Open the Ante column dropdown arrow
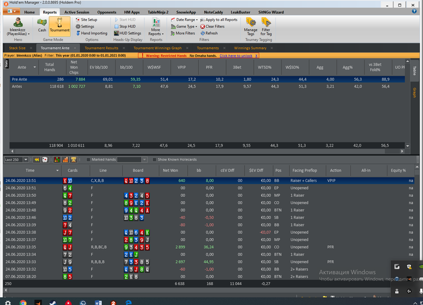Image resolution: width=423 pixels, height=305 pixels. (x=34, y=67)
